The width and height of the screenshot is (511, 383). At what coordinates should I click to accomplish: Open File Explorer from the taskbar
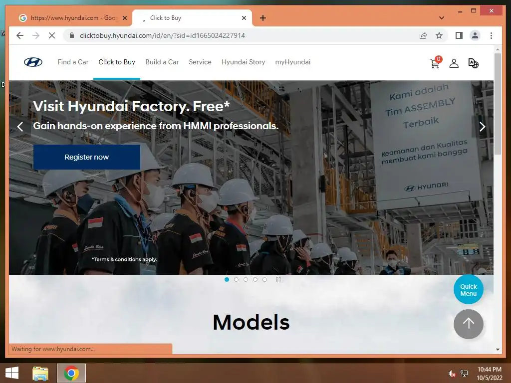pyautogui.click(x=40, y=373)
